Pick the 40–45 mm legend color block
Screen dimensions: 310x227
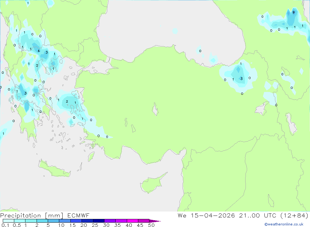[132, 221]
